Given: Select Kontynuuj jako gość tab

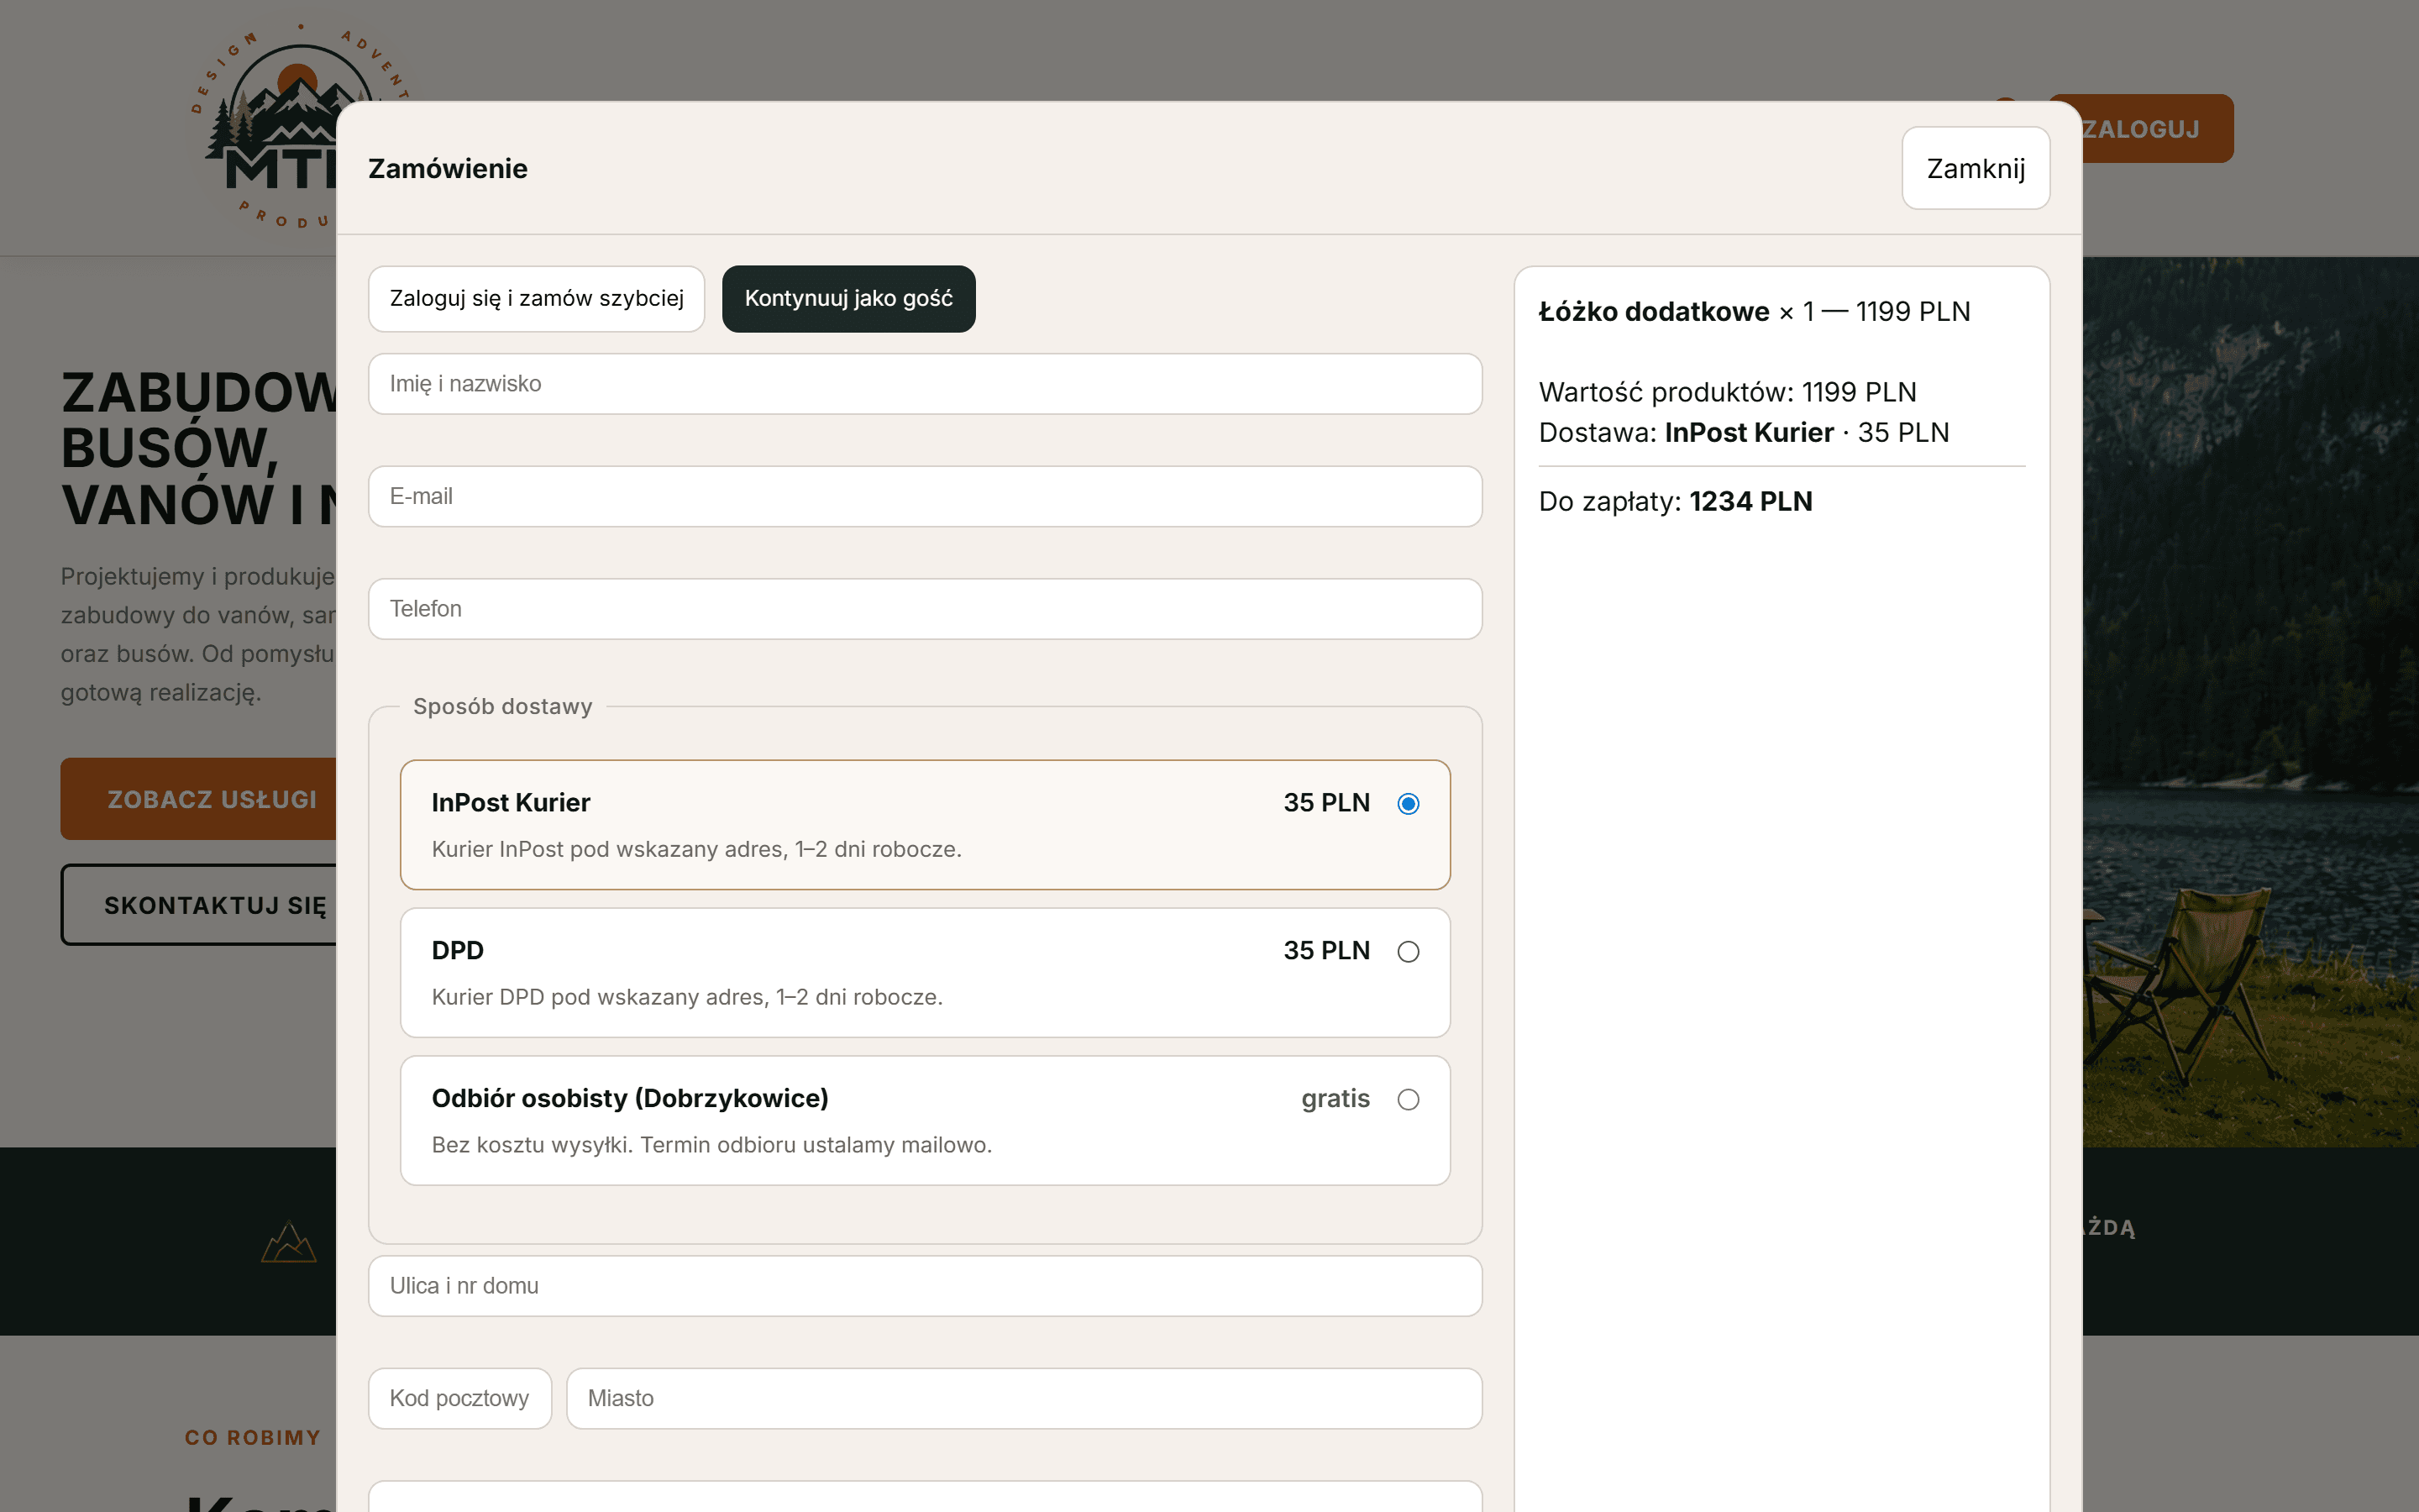Looking at the screenshot, I should (848, 298).
